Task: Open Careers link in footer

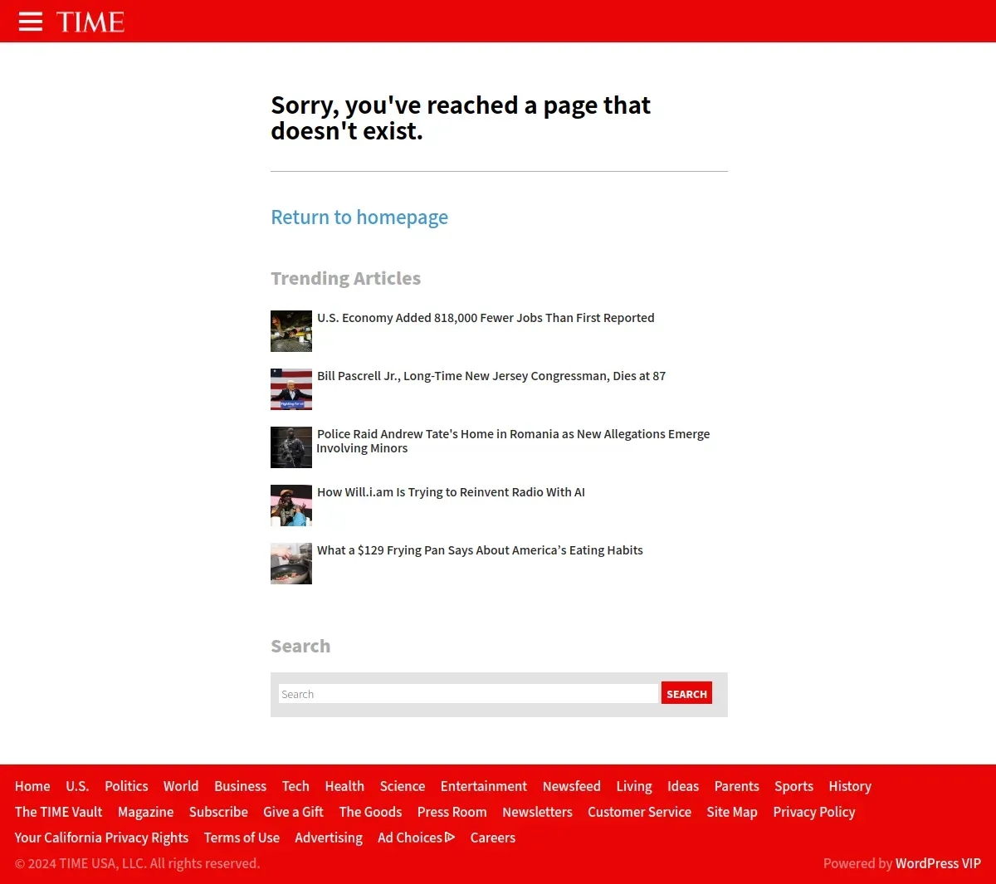Action: (493, 838)
